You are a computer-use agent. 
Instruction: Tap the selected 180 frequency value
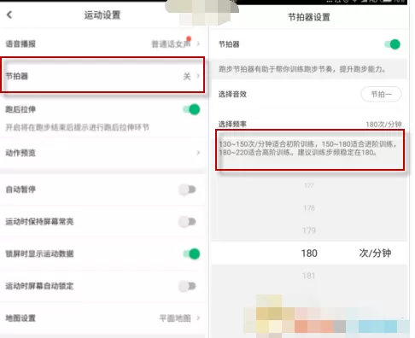(x=309, y=253)
